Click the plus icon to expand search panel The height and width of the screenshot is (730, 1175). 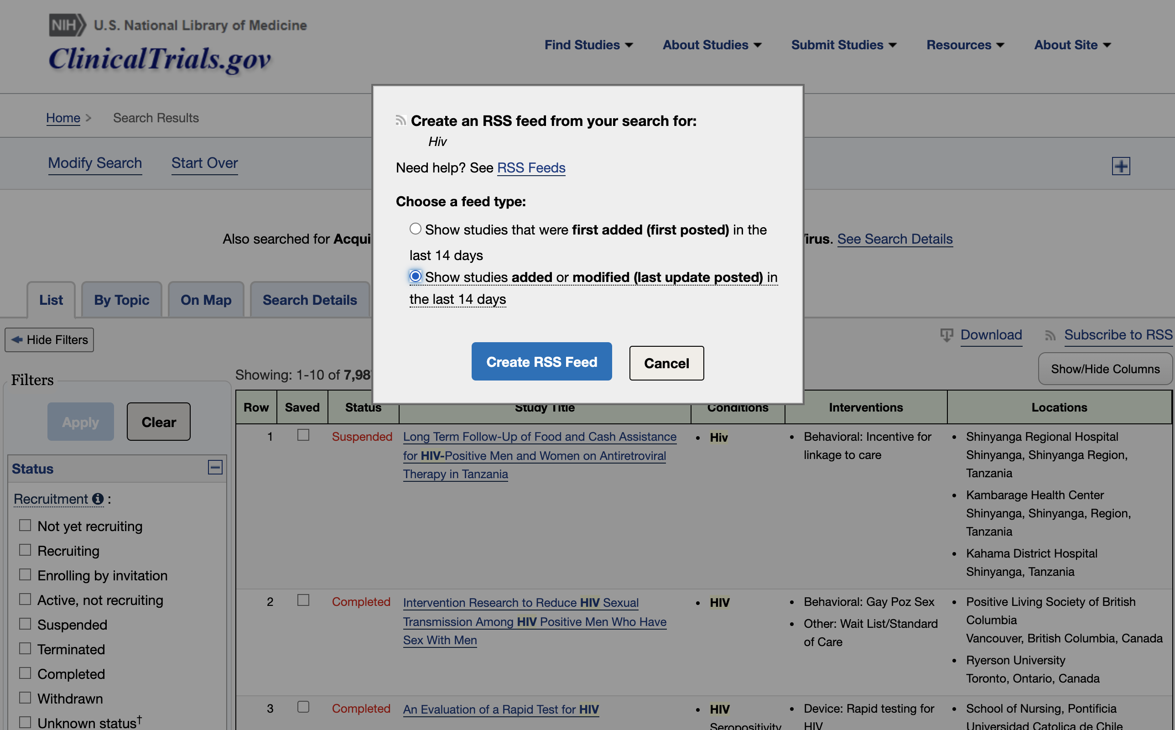[x=1120, y=166]
